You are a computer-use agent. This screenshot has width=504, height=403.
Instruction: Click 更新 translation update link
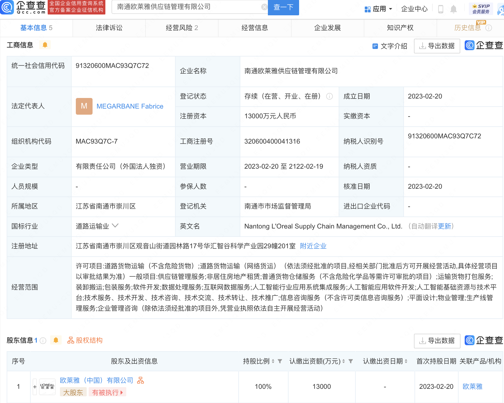tap(444, 226)
